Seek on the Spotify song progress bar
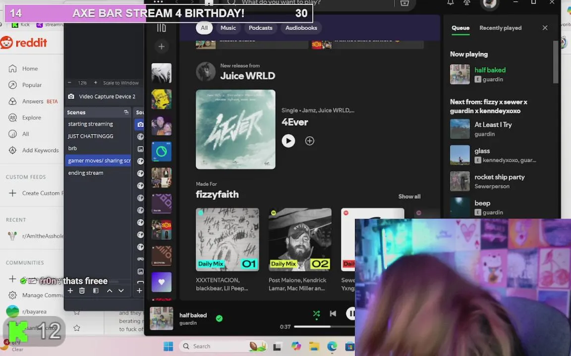This screenshot has height=356, width=571. pos(324,326)
